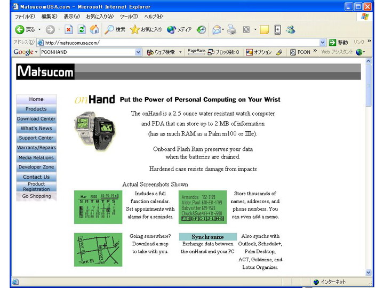The height and width of the screenshot is (288, 384).
Task: Click the PageRank indicator
Action: pyautogui.click(x=196, y=52)
